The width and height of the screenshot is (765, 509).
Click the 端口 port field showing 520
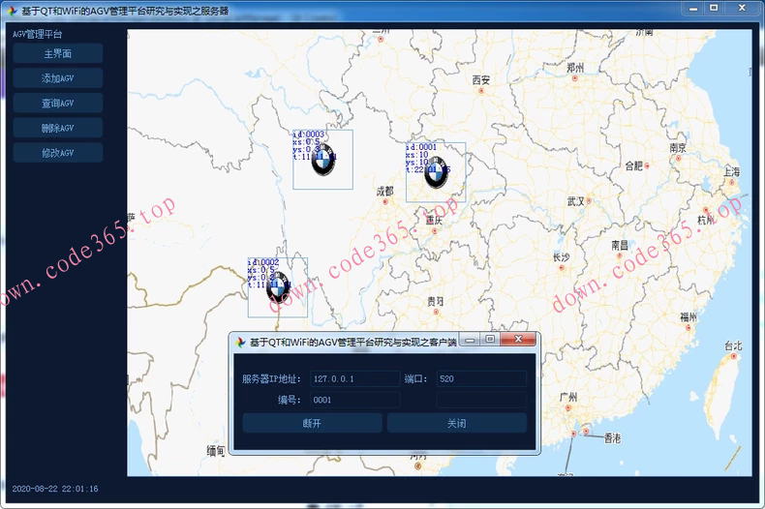point(481,379)
